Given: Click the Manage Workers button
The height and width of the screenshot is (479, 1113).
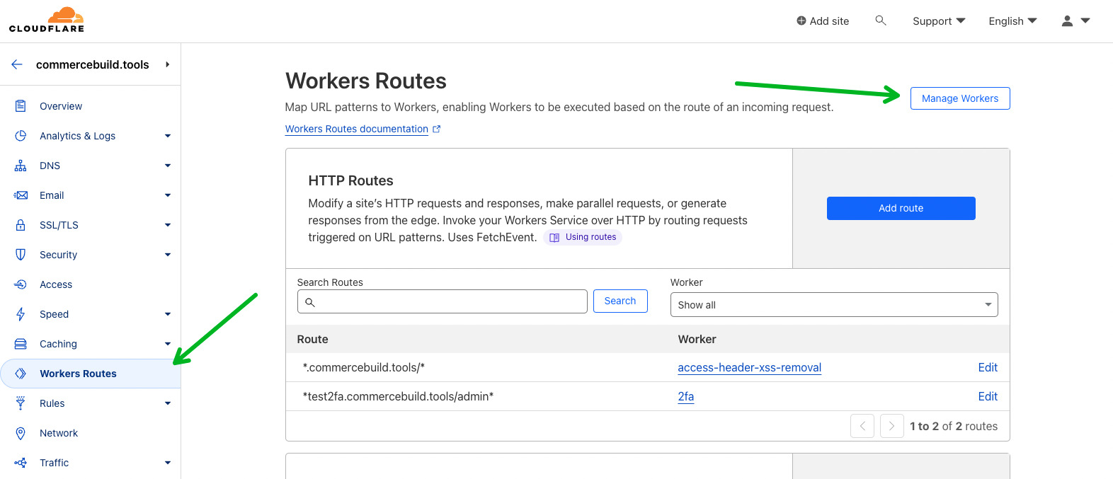Looking at the screenshot, I should click(x=960, y=98).
